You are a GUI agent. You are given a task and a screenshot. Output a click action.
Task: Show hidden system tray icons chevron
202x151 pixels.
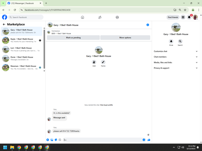coord(174,147)
